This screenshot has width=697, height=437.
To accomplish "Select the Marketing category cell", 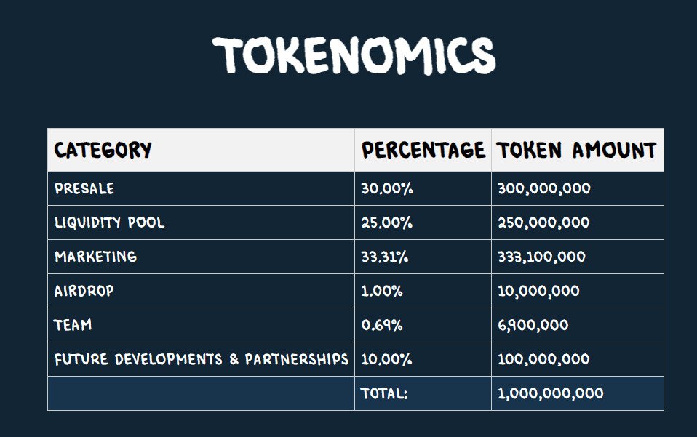I will click(95, 257).
